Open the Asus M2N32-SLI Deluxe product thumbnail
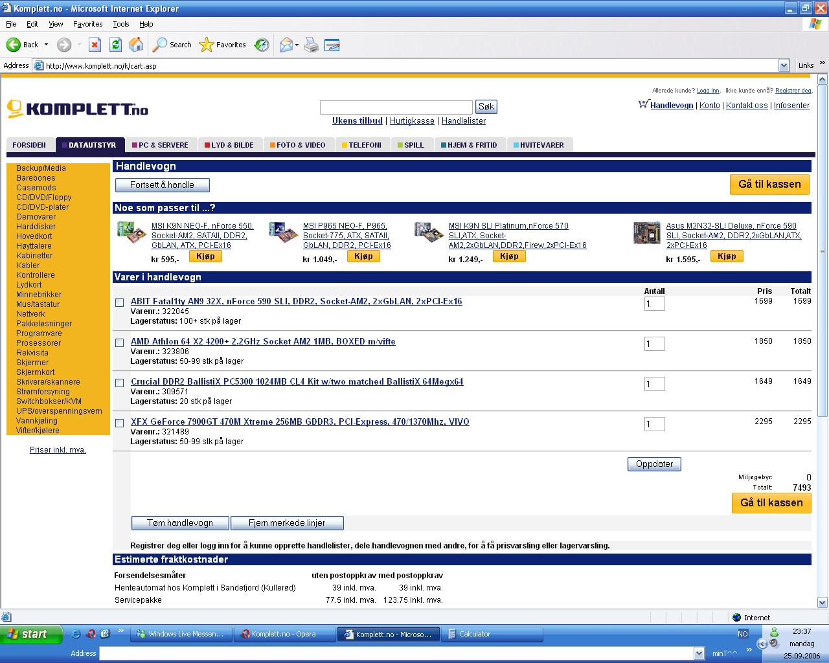 coord(646,232)
